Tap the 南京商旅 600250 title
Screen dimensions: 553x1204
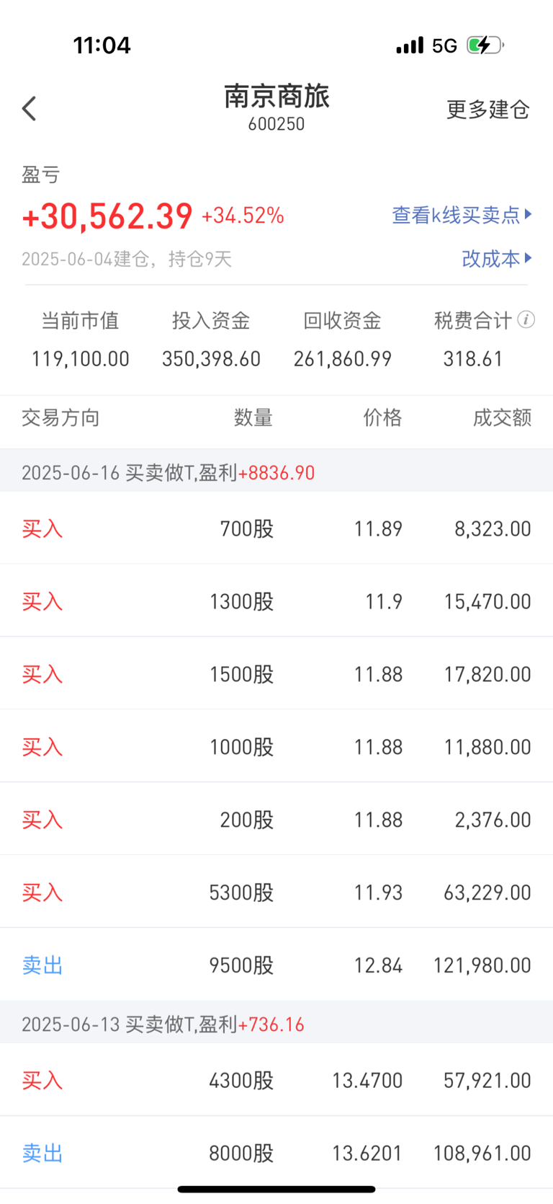[276, 107]
